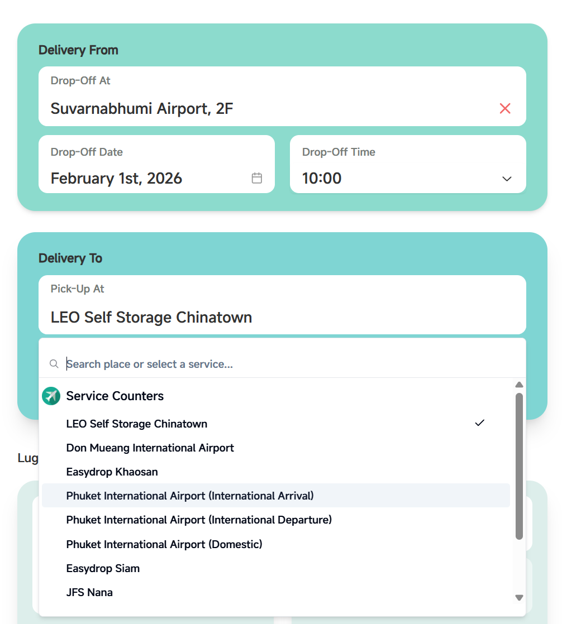562x624 pixels.
Task: Click the Service Counters airplane icon
Action: 51,396
